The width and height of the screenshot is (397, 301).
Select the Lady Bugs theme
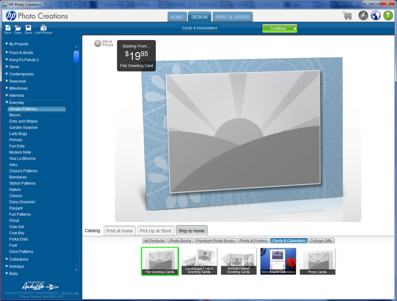[x=19, y=134]
